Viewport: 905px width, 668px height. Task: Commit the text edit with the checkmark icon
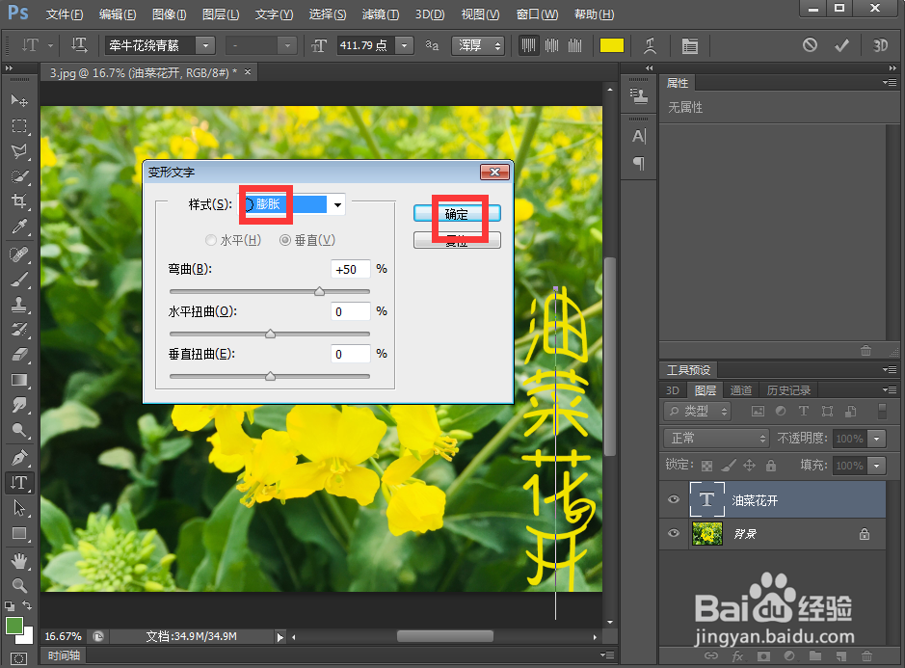[841, 45]
